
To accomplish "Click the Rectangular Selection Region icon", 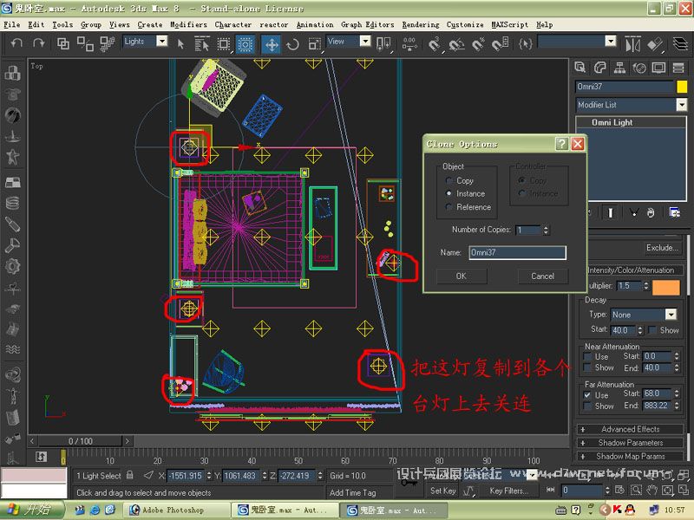I will 224,44.
